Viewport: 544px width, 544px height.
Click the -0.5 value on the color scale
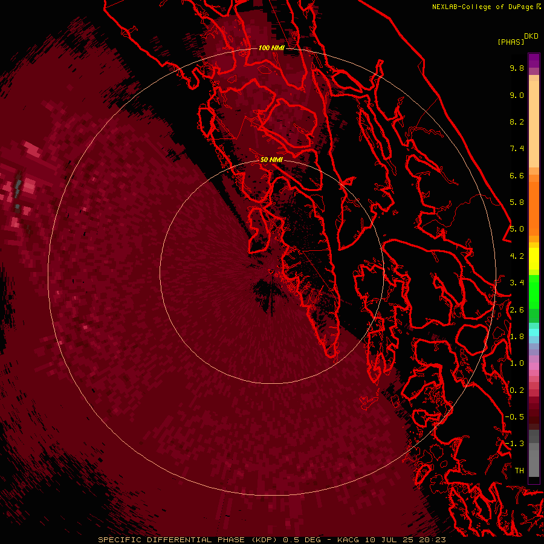(x=514, y=417)
